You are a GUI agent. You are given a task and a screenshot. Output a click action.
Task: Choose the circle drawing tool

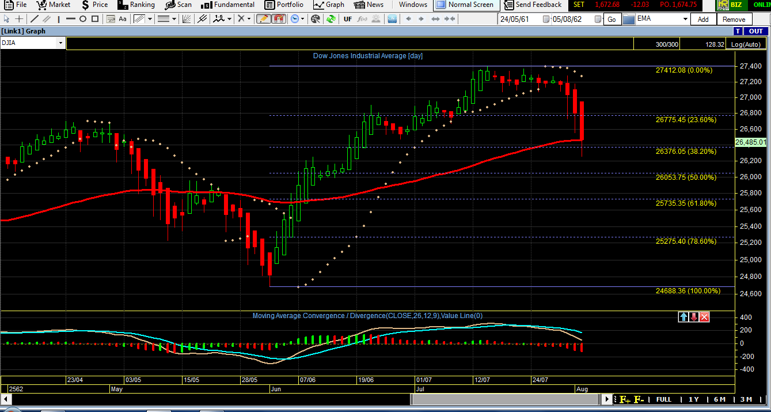tap(82, 19)
